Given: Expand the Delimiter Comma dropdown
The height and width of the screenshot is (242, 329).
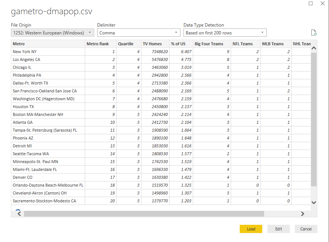Looking at the screenshot, I should click(138, 33).
